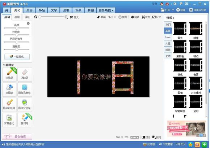Click the 一键美化 button

(17, 57)
